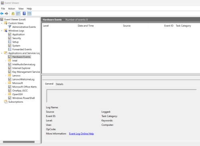Screen dimensions: 200x146
Task: Open the File menu
Action: pos(3,9)
